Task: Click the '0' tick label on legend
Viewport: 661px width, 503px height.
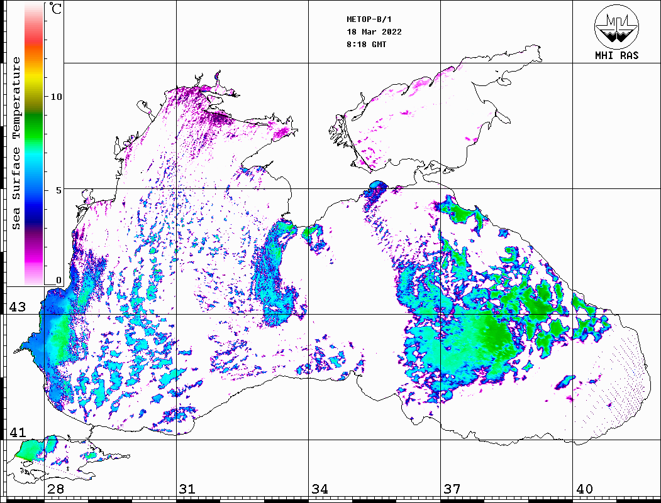Action: (x=58, y=280)
